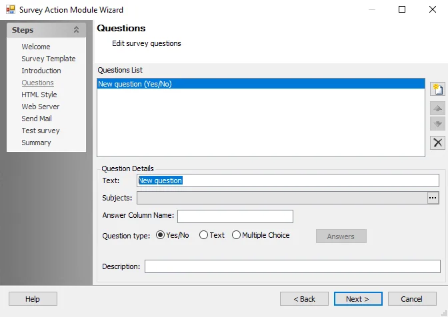
Task: Minimize the wizard window
Action: [372, 9]
